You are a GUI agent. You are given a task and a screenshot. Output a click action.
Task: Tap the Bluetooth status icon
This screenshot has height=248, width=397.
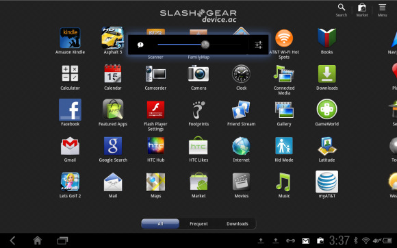pos(356,240)
